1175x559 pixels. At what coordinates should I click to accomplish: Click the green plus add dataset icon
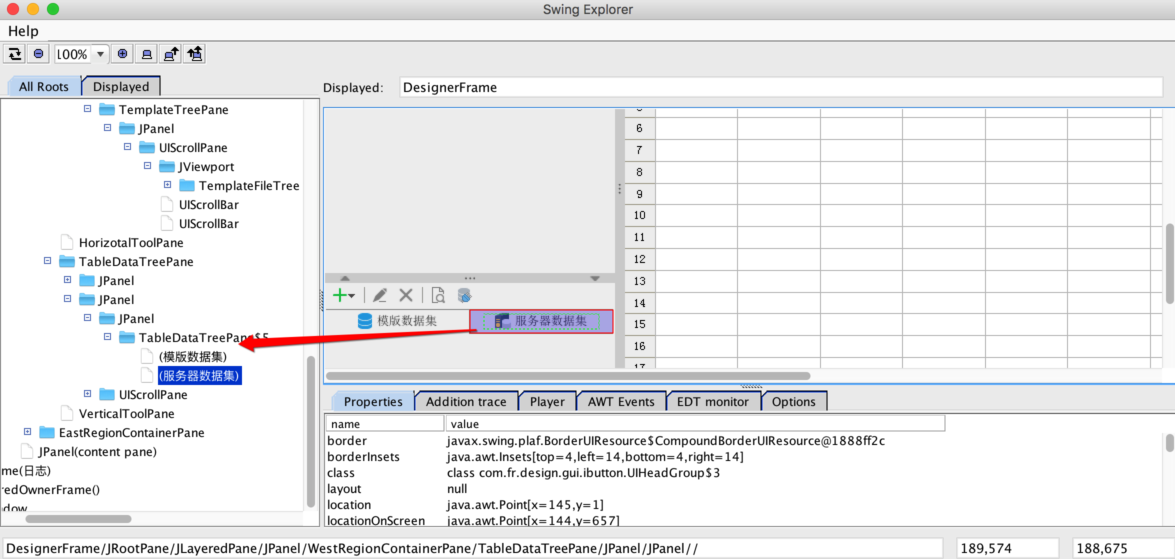tap(339, 295)
